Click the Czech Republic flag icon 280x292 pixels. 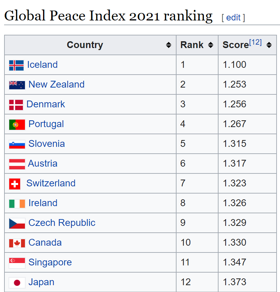pos(17,224)
